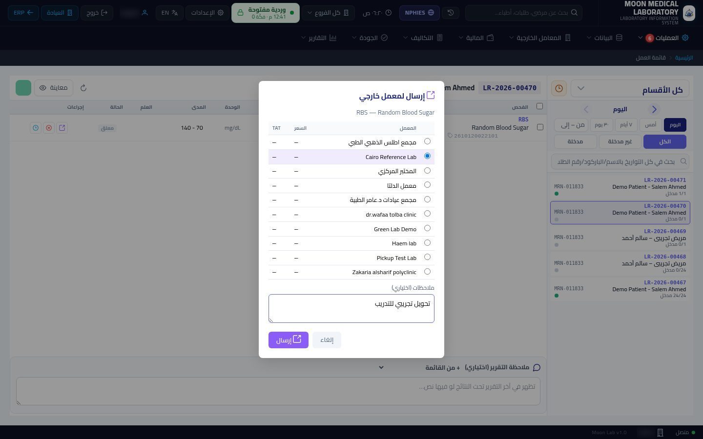Expand الجودة quality menu

tap(370, 38)
